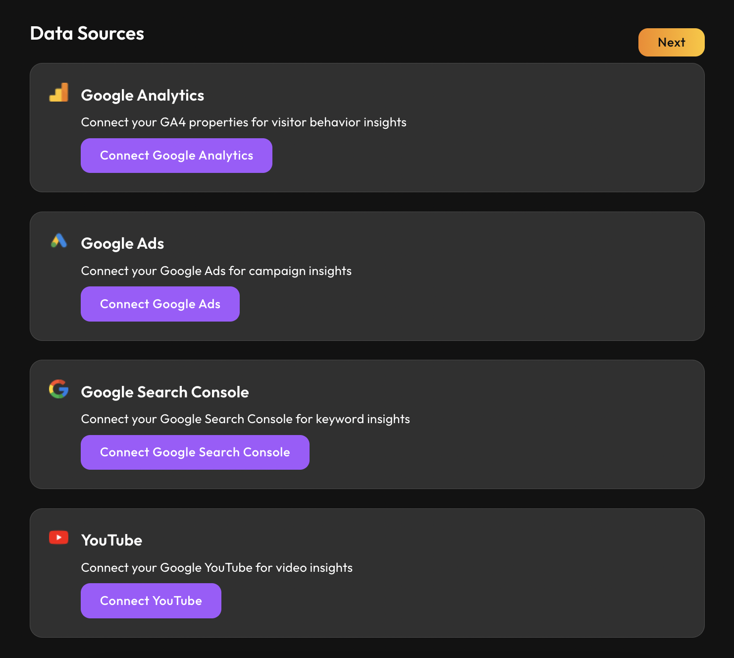Click the Google Analytics bar chart icon

coord(59,93)
